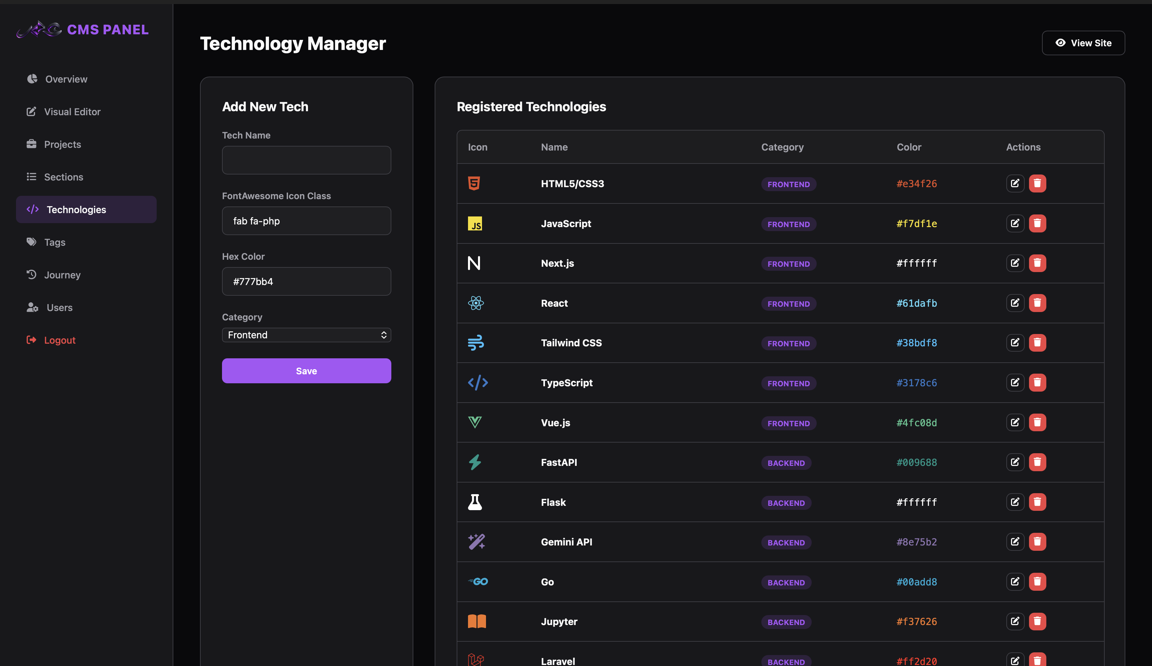Edit the Go technology

[x=1014, y=581]
